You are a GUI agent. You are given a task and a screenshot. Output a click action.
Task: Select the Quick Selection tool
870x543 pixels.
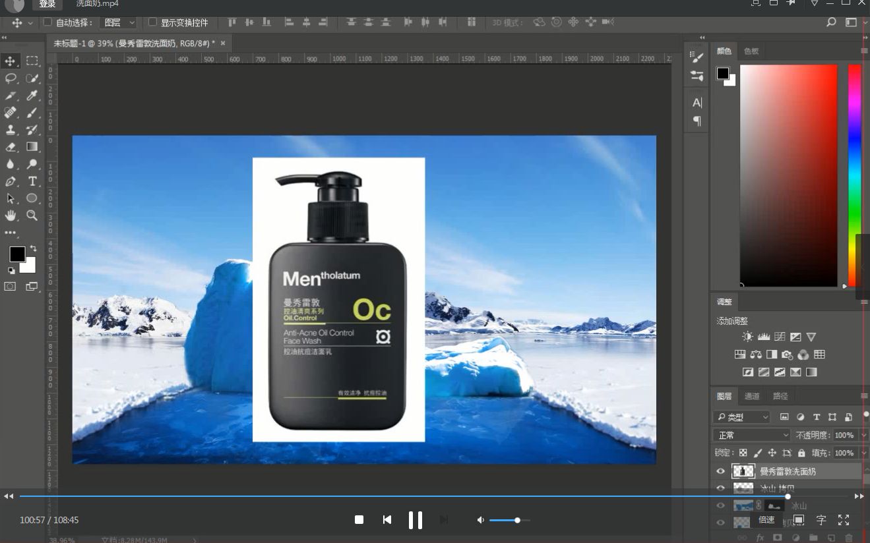point(32,78)
